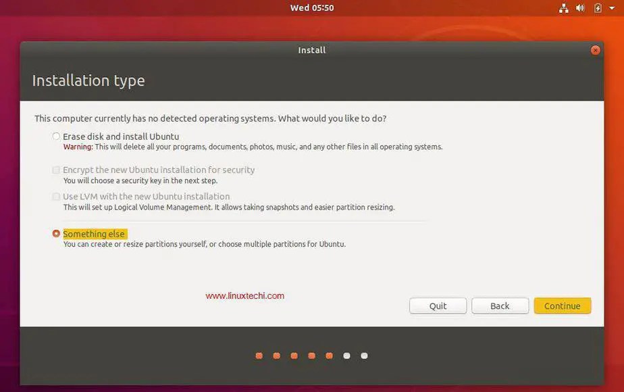Open the volume speaker tray icon
Image resolution: width=624 pixels, height=392 pixels.
pos(580,8)
